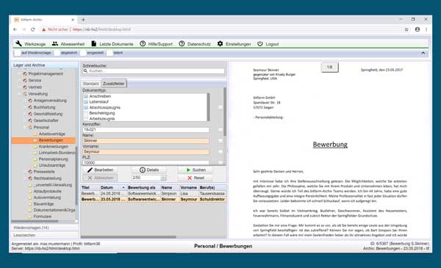The height and width of the screenshot is (268, 441).
Task: Click the Einstellungen gear icon
Action: [220, 43]
